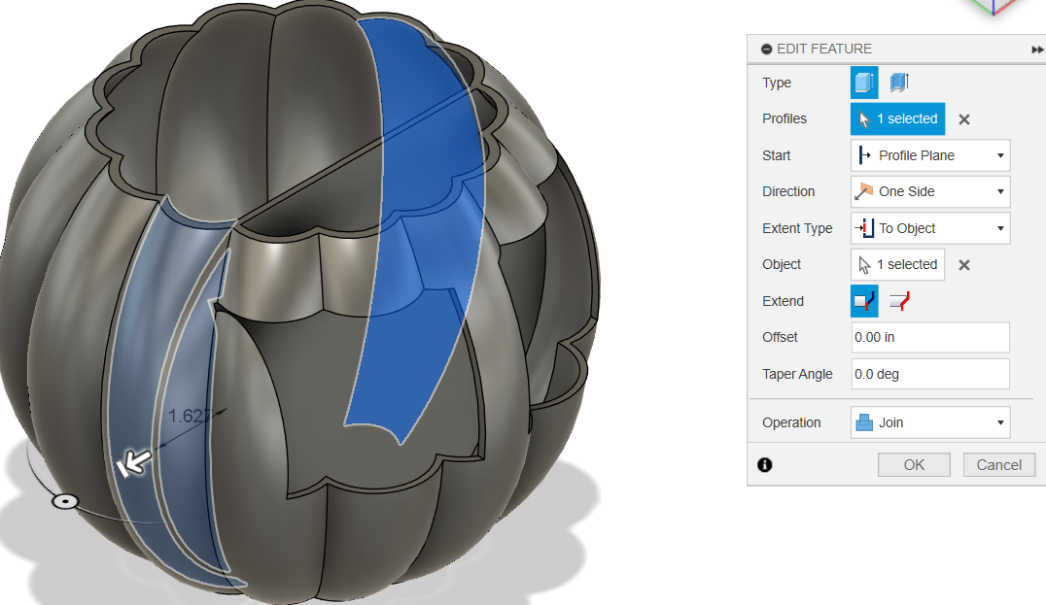
Task: Click the Offset input field
Action: [x=930, y=337]
